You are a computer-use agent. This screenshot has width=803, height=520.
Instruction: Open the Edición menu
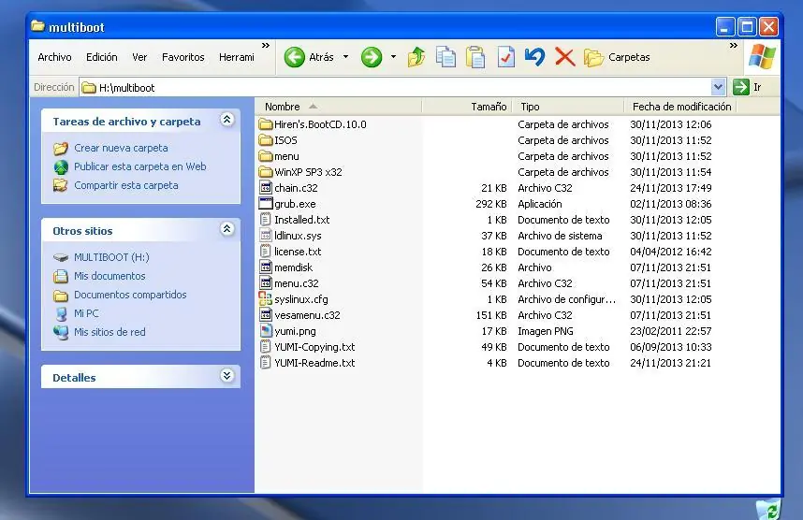pyautogui.click(x=101, y=57)
